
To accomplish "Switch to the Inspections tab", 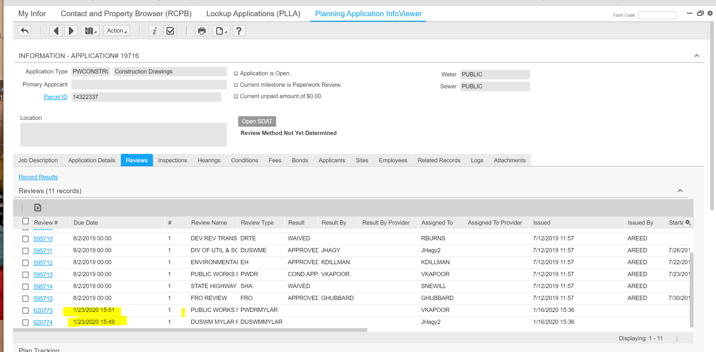I will tap(172, 160).
